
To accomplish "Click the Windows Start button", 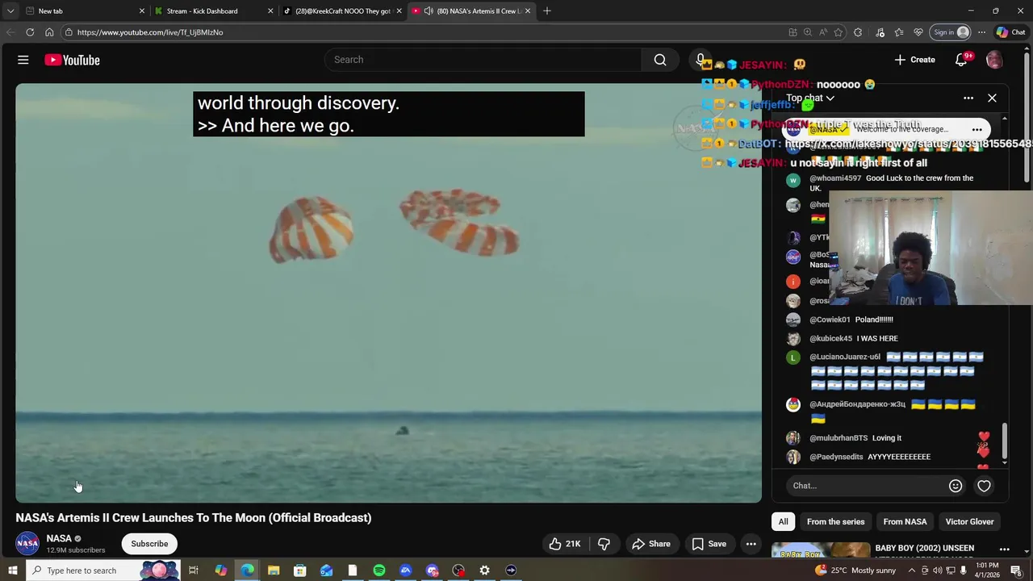I will click(12, 571).
